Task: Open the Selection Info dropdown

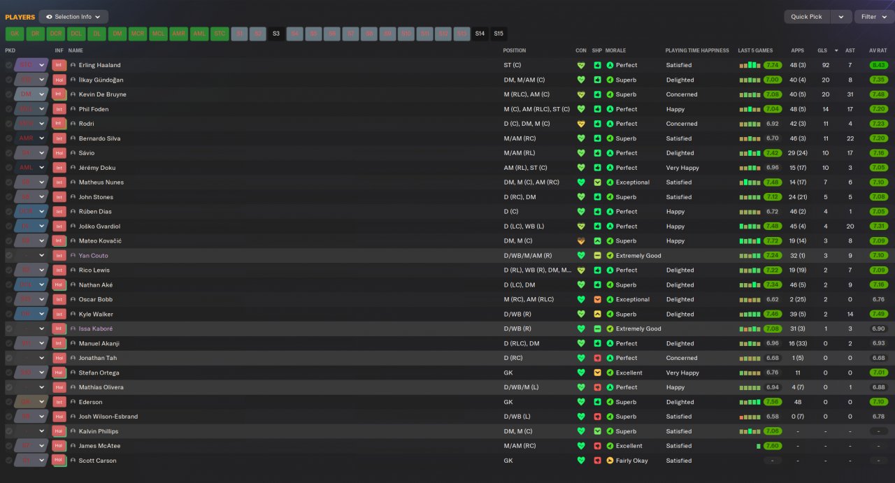Action: pos(73,17)
